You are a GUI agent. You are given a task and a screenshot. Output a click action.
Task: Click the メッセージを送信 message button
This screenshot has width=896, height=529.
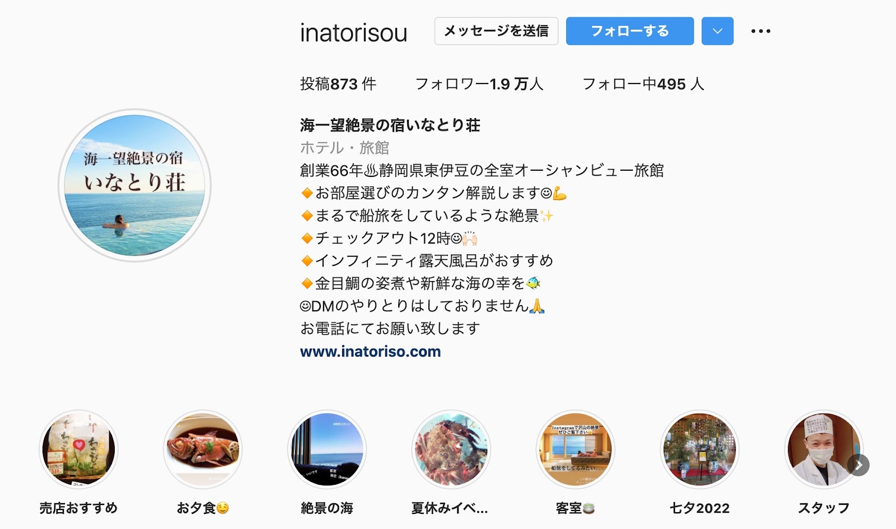tap(496, 31)
